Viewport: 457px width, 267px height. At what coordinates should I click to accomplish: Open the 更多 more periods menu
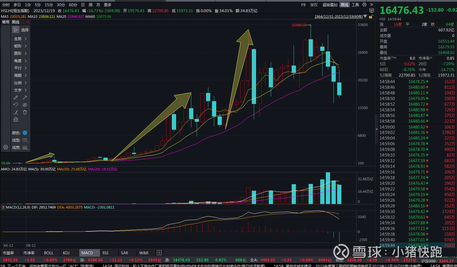pyautogui.click(x=108, y=5)
